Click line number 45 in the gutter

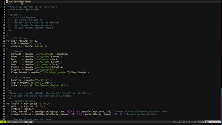click(4, 117)
